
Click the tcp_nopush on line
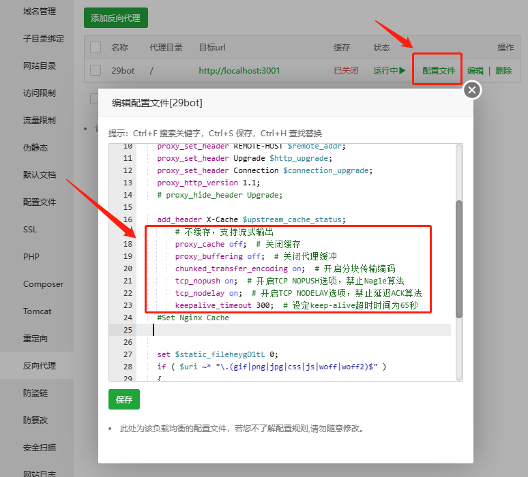coord(290,281)
